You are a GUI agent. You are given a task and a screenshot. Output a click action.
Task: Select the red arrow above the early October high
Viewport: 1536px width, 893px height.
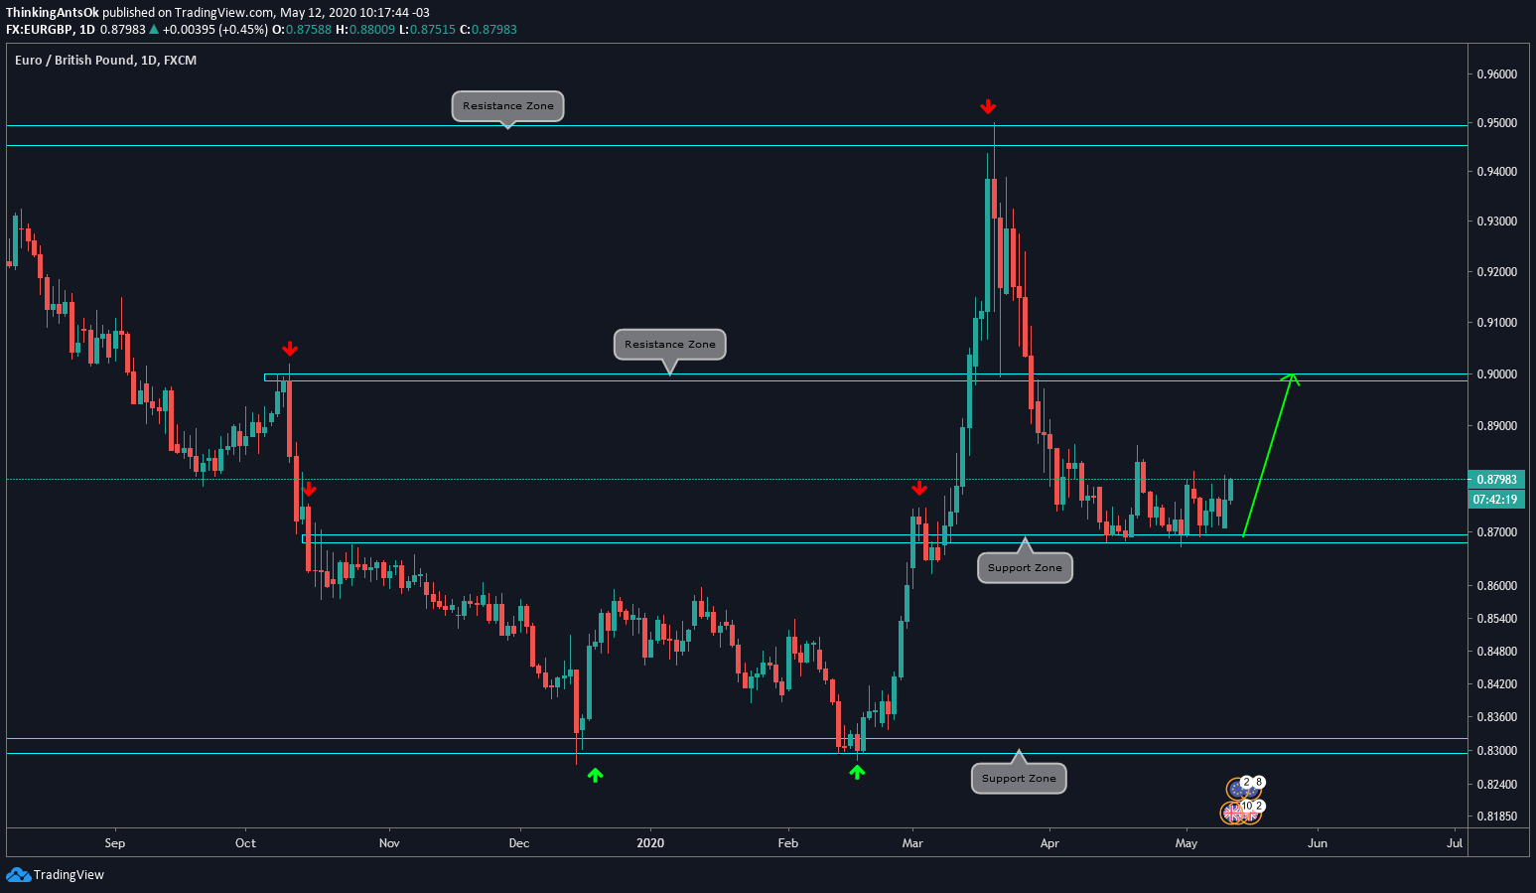pos(290,349)
